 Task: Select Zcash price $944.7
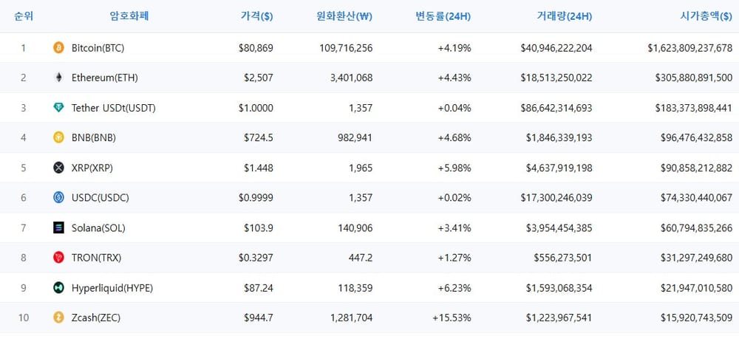(258, 318)
